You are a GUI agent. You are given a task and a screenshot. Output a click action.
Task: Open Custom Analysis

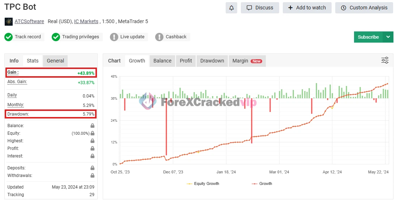(364, 8)
